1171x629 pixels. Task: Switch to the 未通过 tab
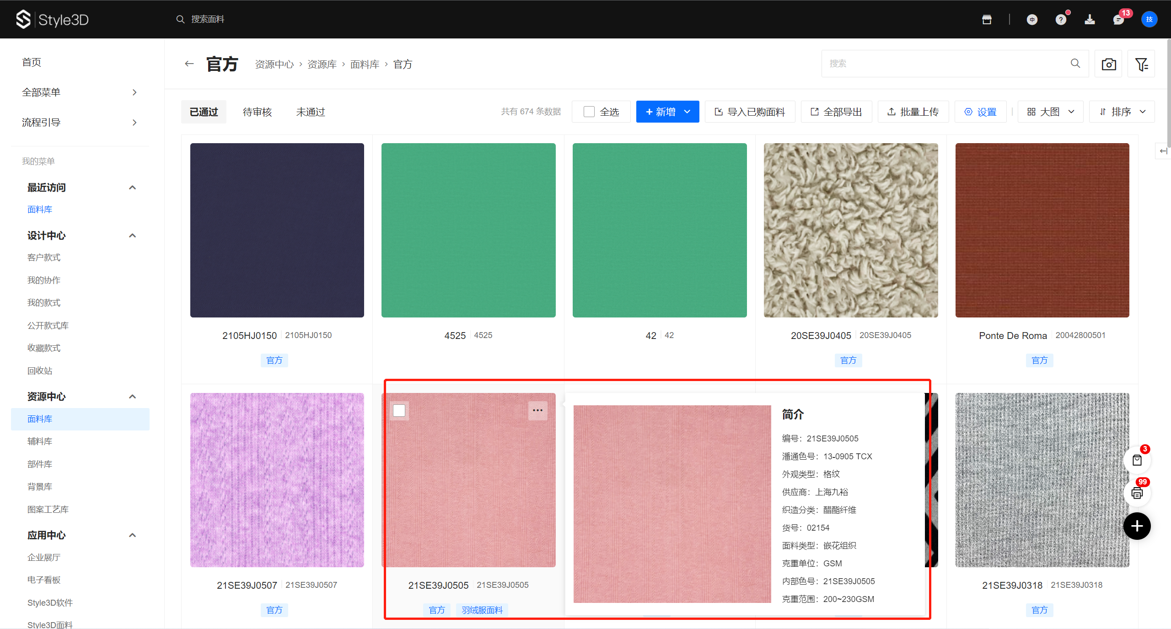point(311,112)
